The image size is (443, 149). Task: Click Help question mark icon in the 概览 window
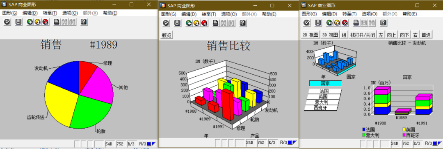(242, 23)
